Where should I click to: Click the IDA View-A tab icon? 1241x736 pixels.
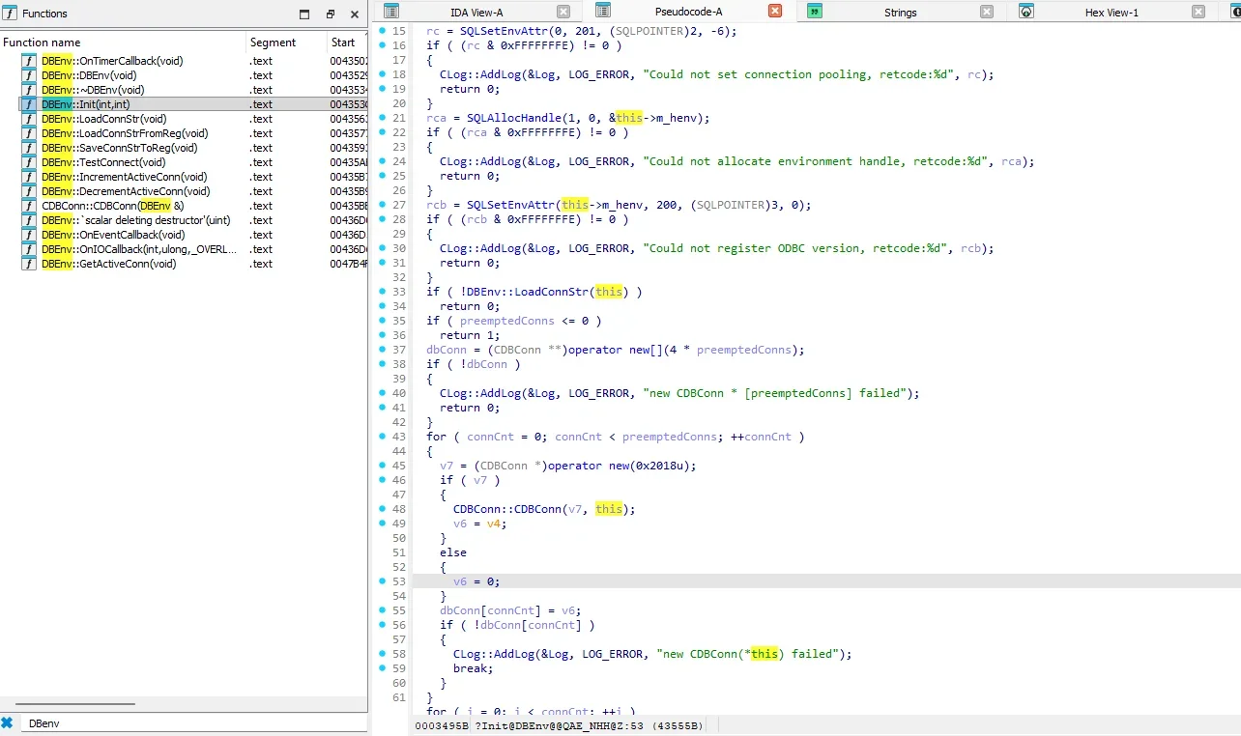coord(391,12)
